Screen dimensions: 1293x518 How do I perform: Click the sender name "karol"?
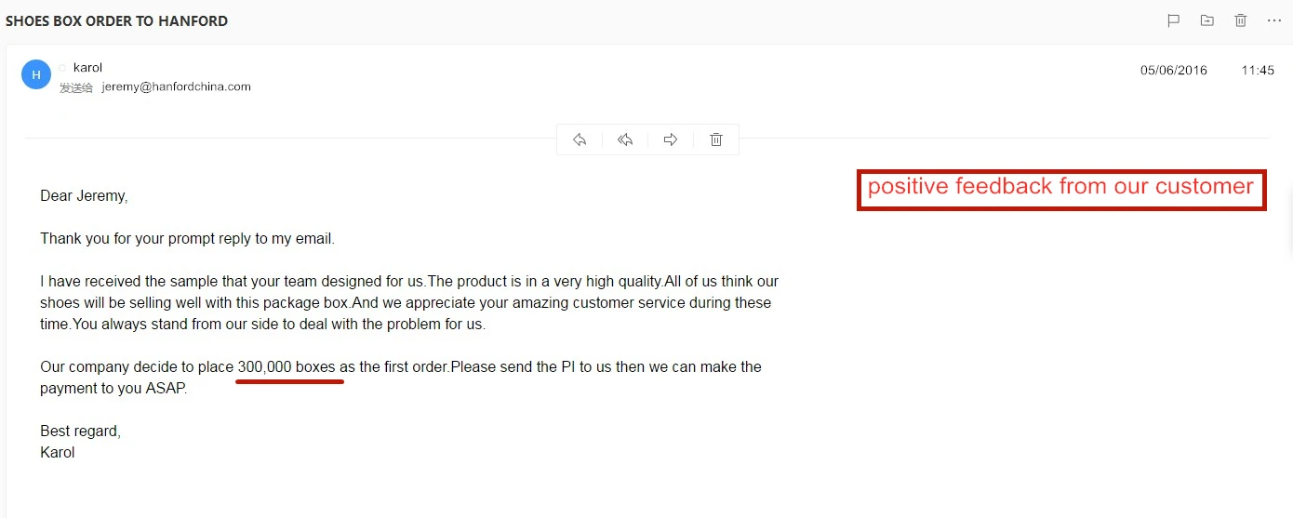click(x=87, y=68)
